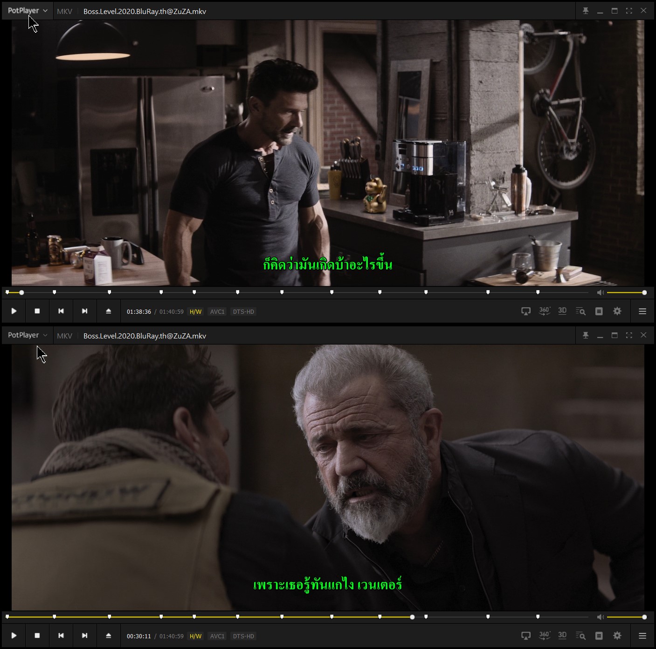Toggle 3D mode in bottom player
The image size is (656, 649).
pyautogui.click(x=562, y=635)
